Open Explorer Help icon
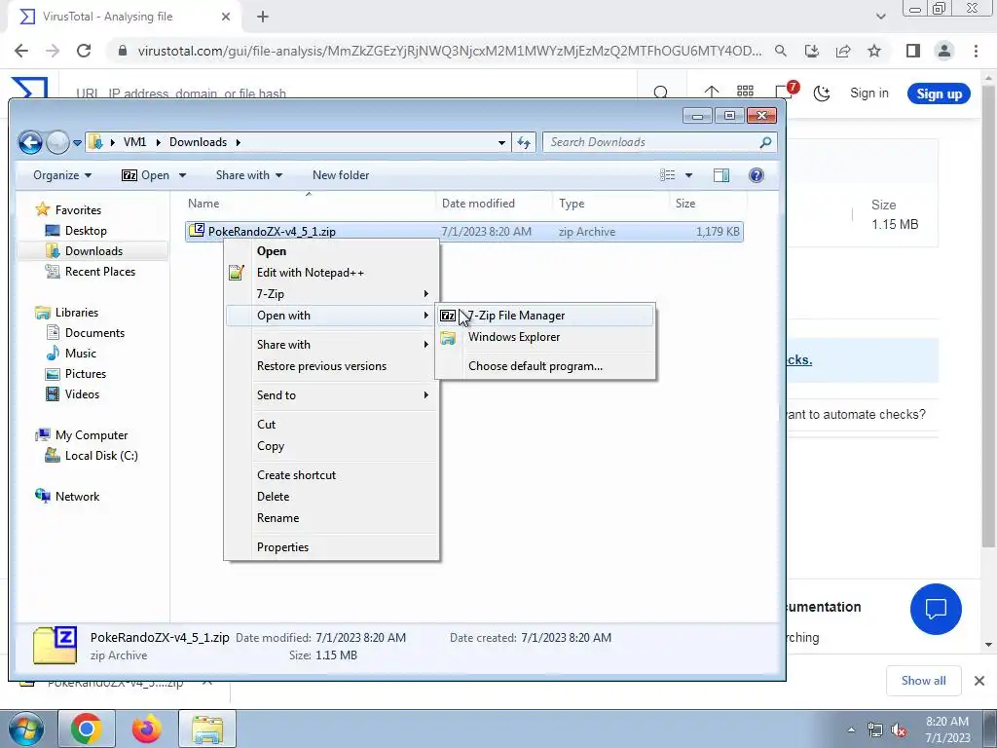 [756, 175]
